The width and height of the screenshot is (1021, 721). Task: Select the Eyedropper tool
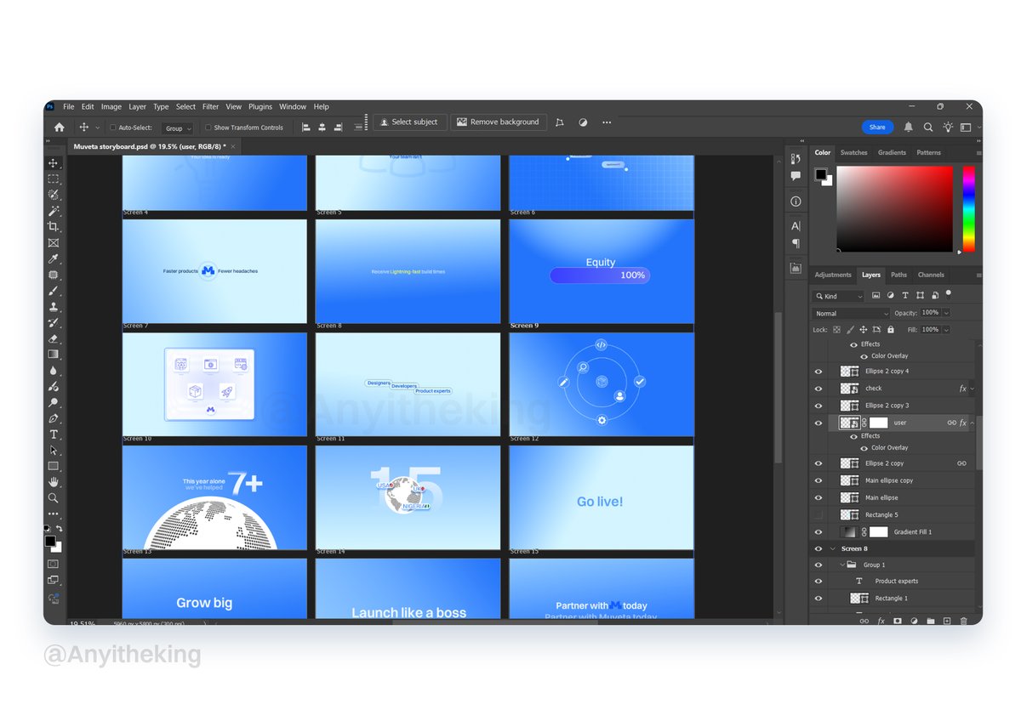pos(53,258)
